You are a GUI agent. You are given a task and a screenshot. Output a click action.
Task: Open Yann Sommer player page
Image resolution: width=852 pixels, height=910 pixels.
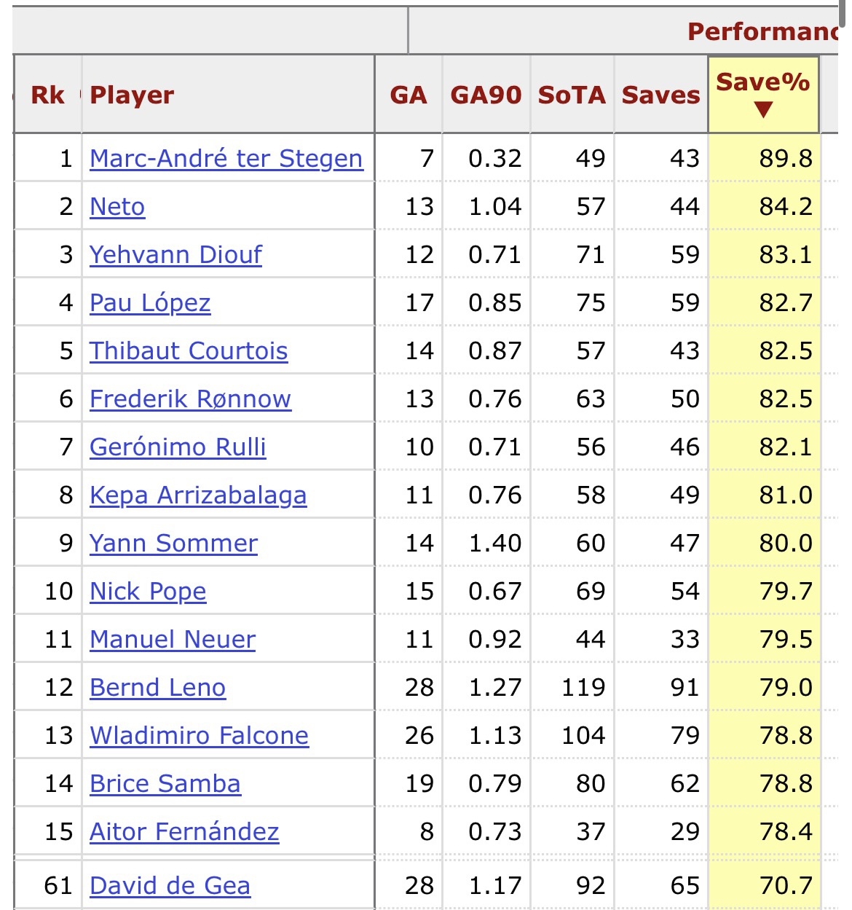pos(173,543)
